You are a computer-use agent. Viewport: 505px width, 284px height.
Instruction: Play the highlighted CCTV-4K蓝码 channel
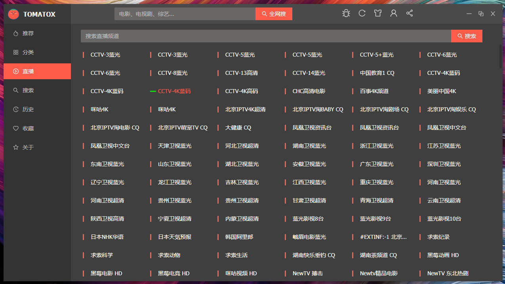[174, 91]
